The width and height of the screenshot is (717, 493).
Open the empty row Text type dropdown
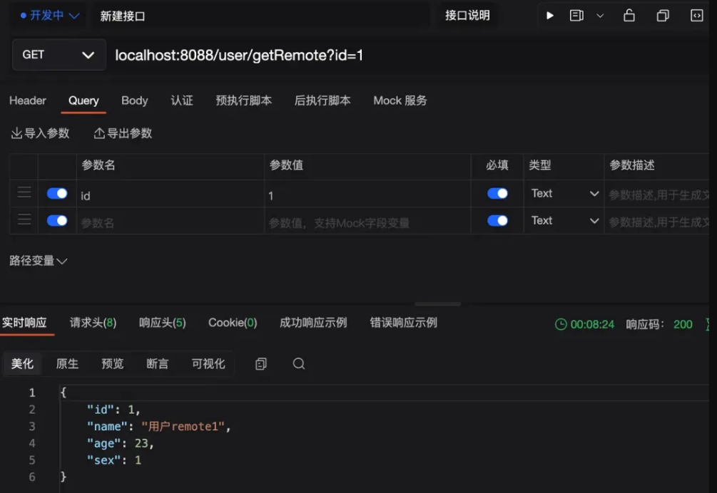(x=564, y=221)
